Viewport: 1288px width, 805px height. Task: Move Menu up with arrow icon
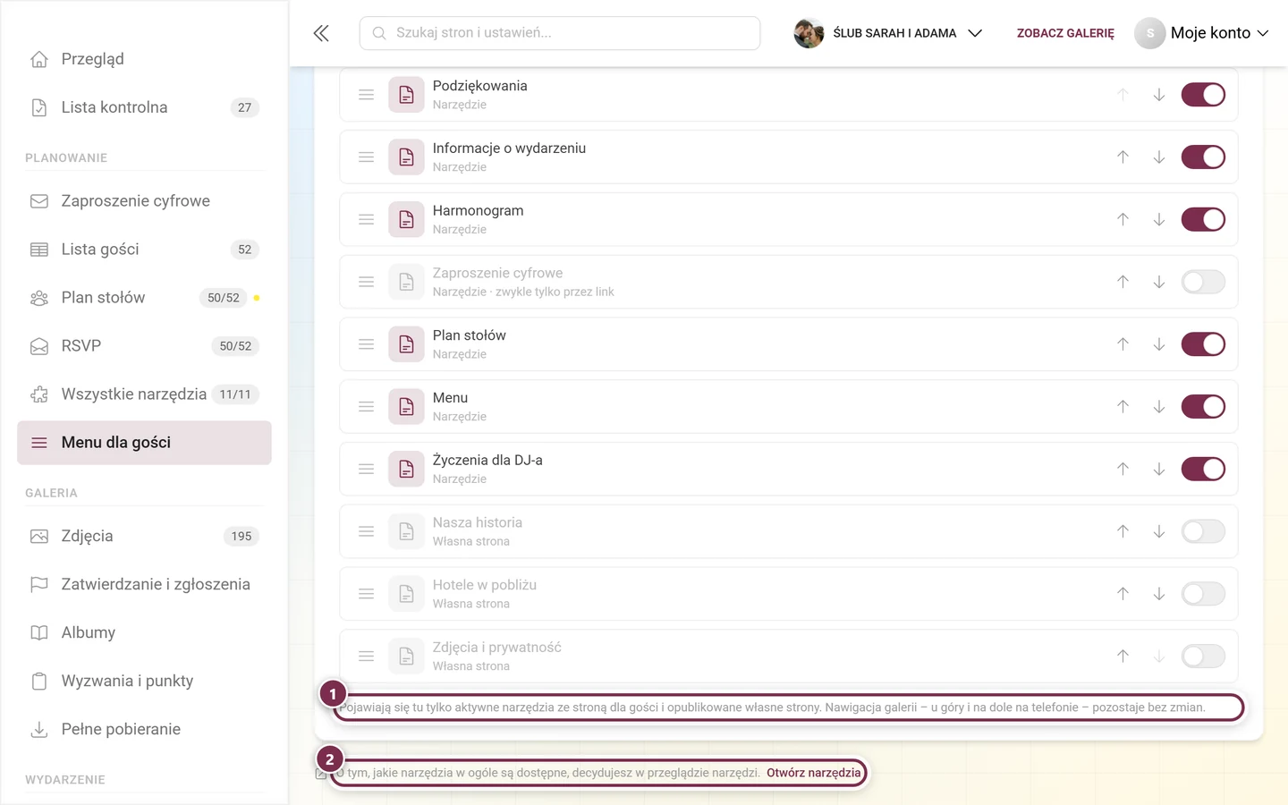click(1123, 407)
